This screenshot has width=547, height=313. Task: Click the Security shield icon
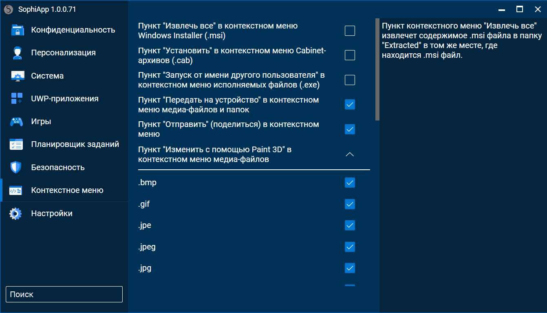(x=16, y=167)
